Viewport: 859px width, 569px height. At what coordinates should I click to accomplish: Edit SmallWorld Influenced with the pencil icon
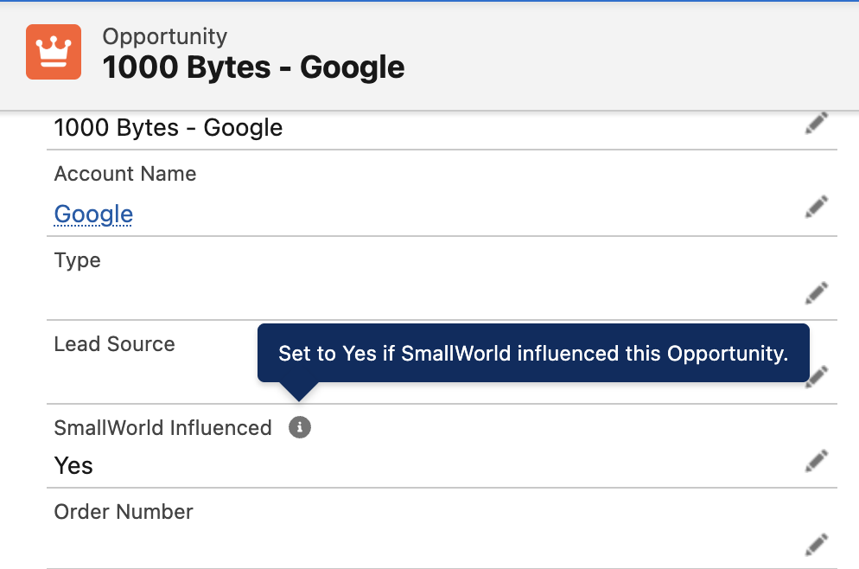(817, 461)
